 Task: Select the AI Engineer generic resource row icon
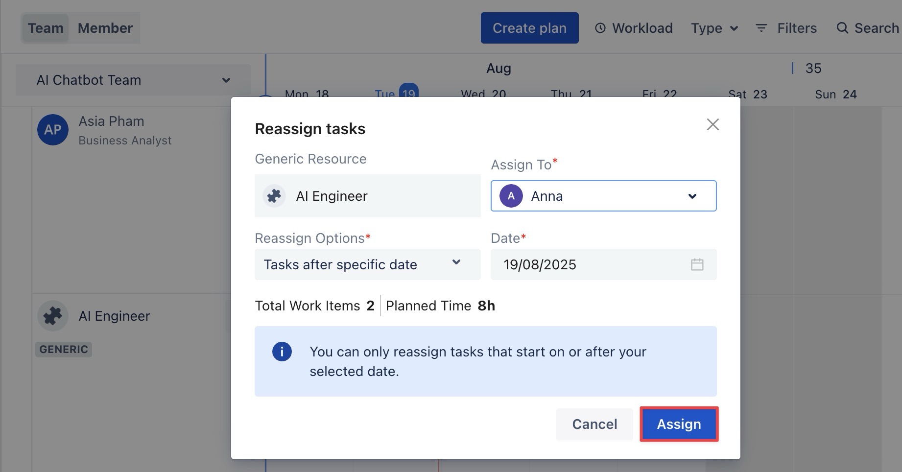tap(53, 316)
